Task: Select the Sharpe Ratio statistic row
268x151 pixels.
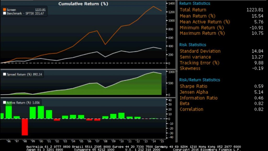Action: [193, 86]
